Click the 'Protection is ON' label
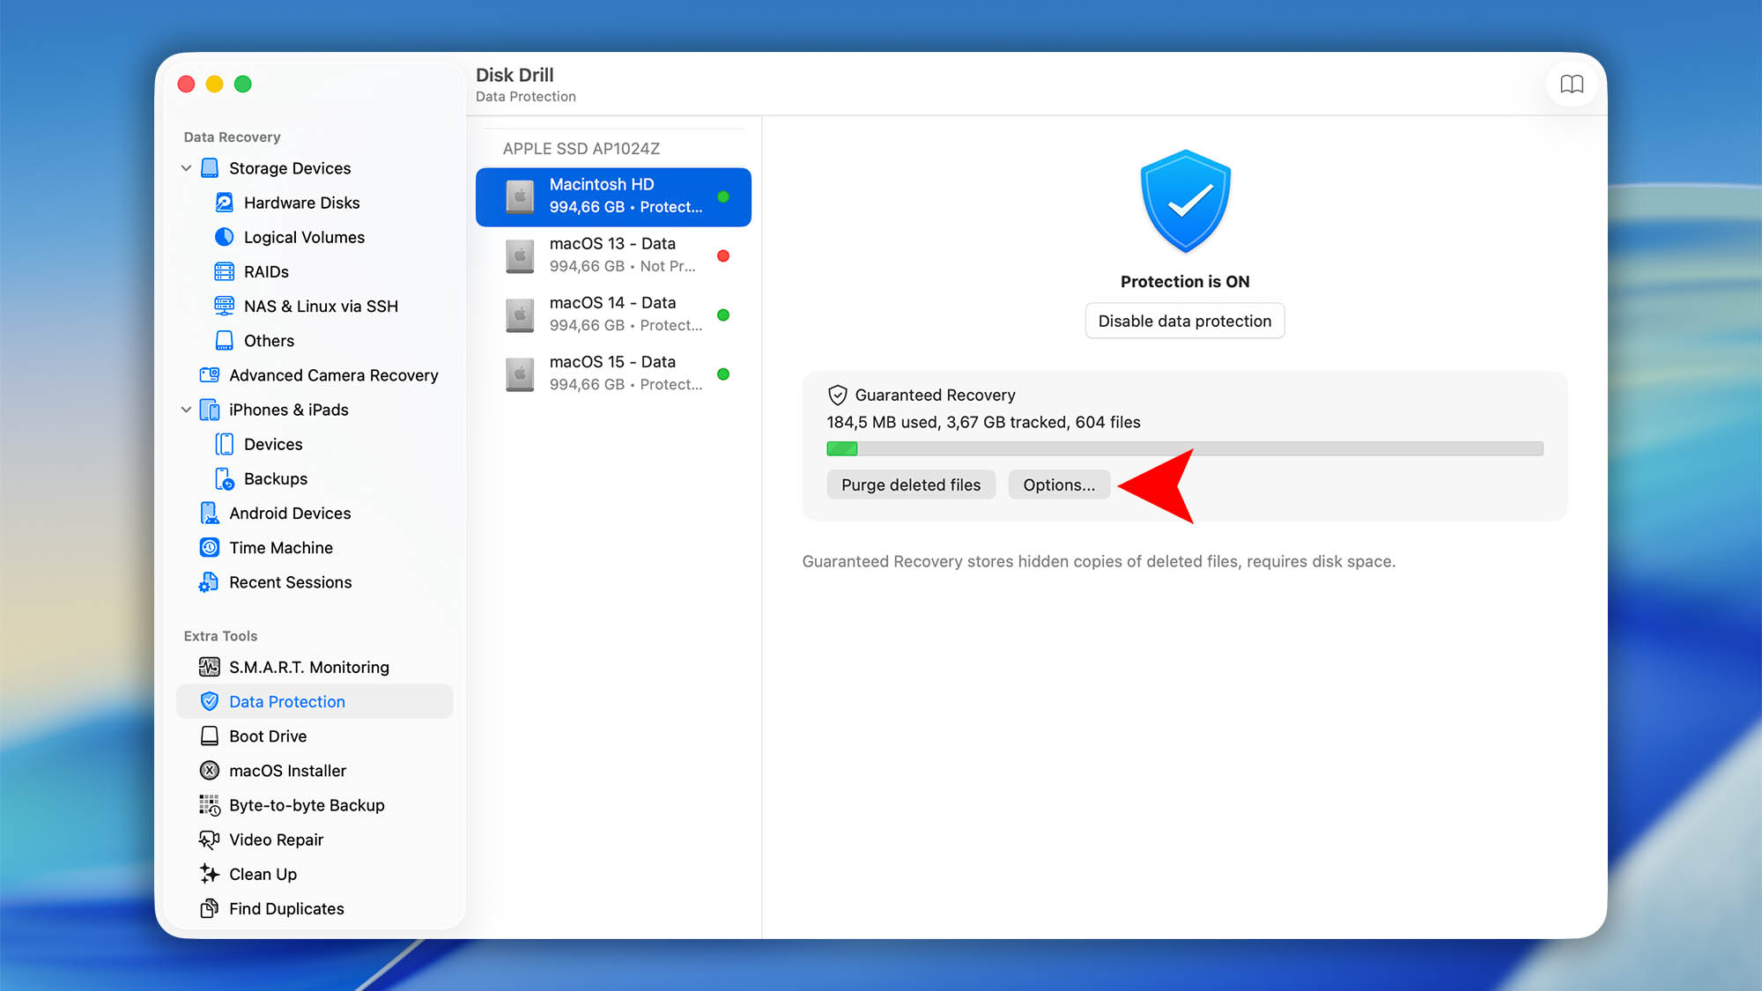 coord(1185,282)
